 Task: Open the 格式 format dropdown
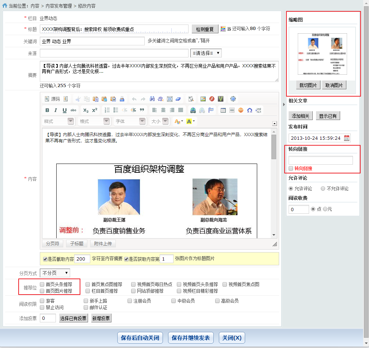[x=94, y=121]
